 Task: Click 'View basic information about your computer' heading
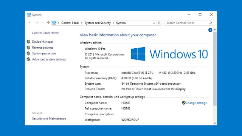118,35
